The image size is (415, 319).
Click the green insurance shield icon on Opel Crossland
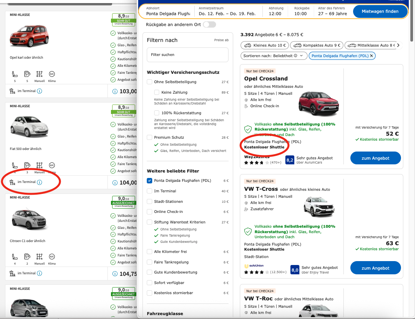[x=248, y=129]
